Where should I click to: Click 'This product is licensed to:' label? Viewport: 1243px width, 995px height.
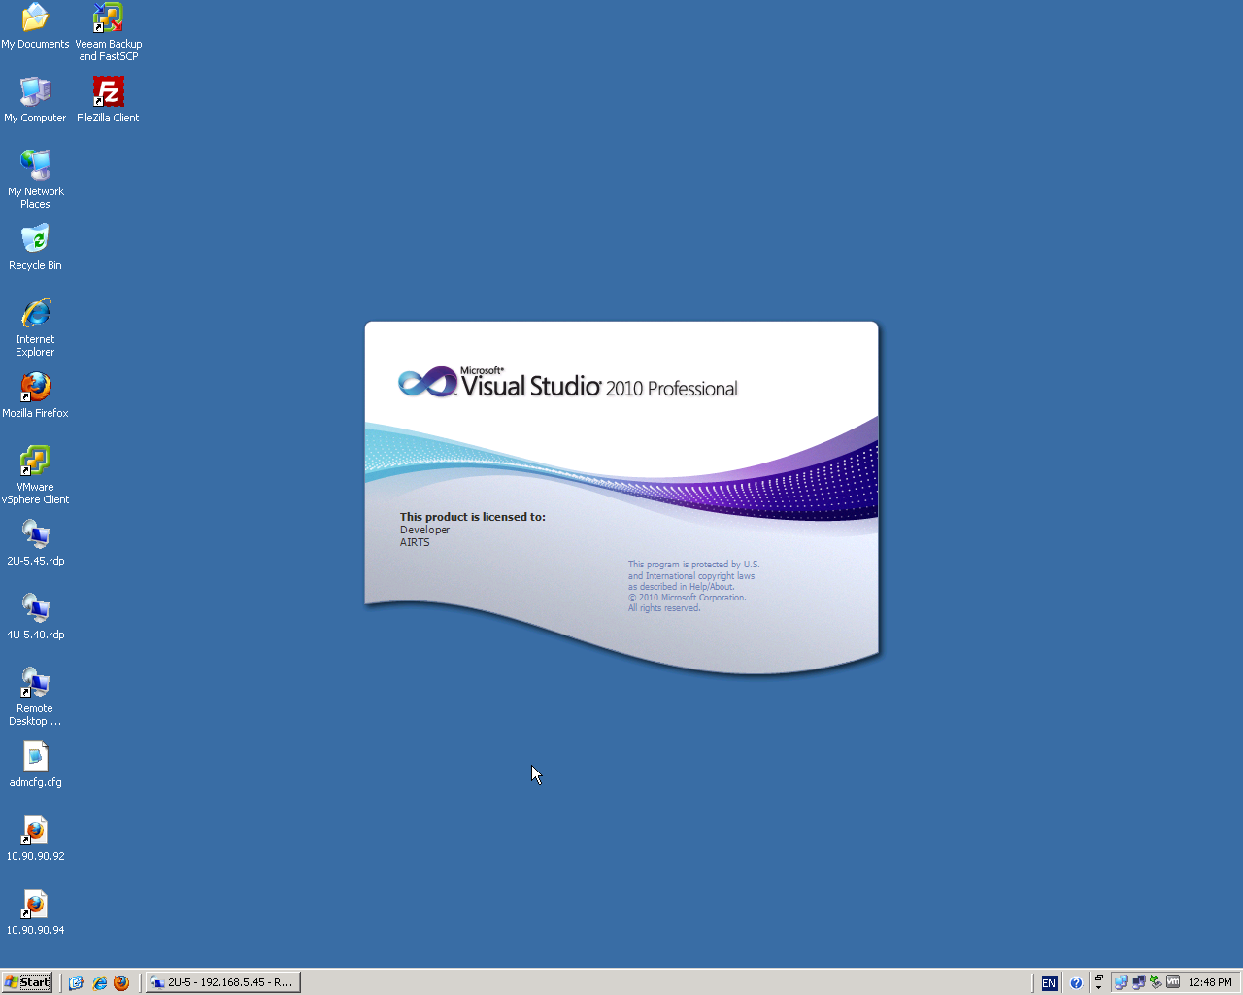click(473, 517)
